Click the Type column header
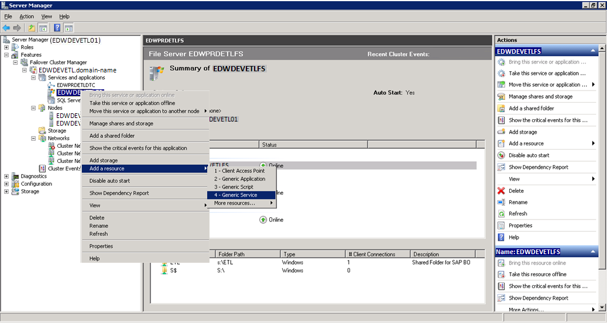 pyautogui.click(x=313, y=254)
